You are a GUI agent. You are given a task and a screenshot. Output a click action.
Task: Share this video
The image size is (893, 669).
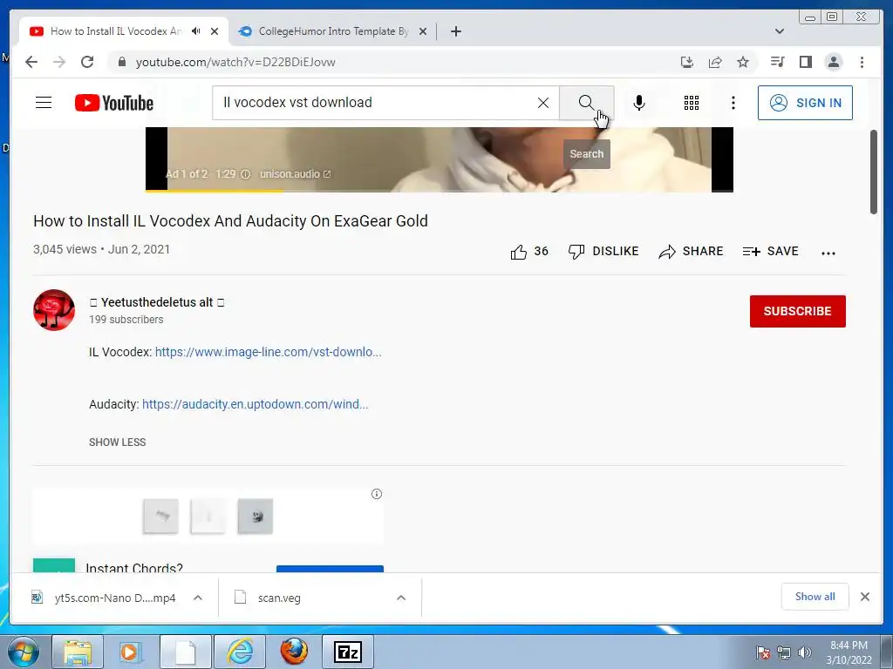coord(691,252)
